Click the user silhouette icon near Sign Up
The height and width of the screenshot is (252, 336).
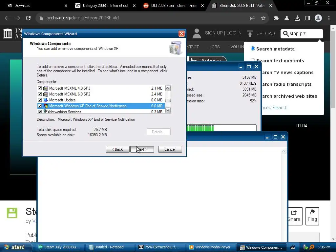coord(197,33)
